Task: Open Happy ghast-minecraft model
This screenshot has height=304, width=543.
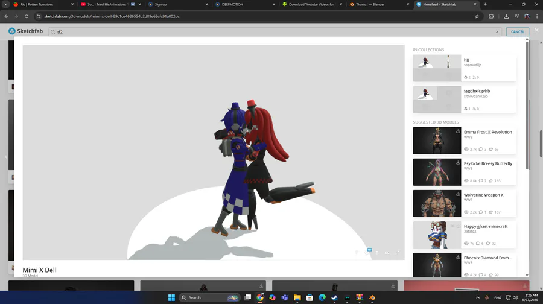Action: coord(486,226)
